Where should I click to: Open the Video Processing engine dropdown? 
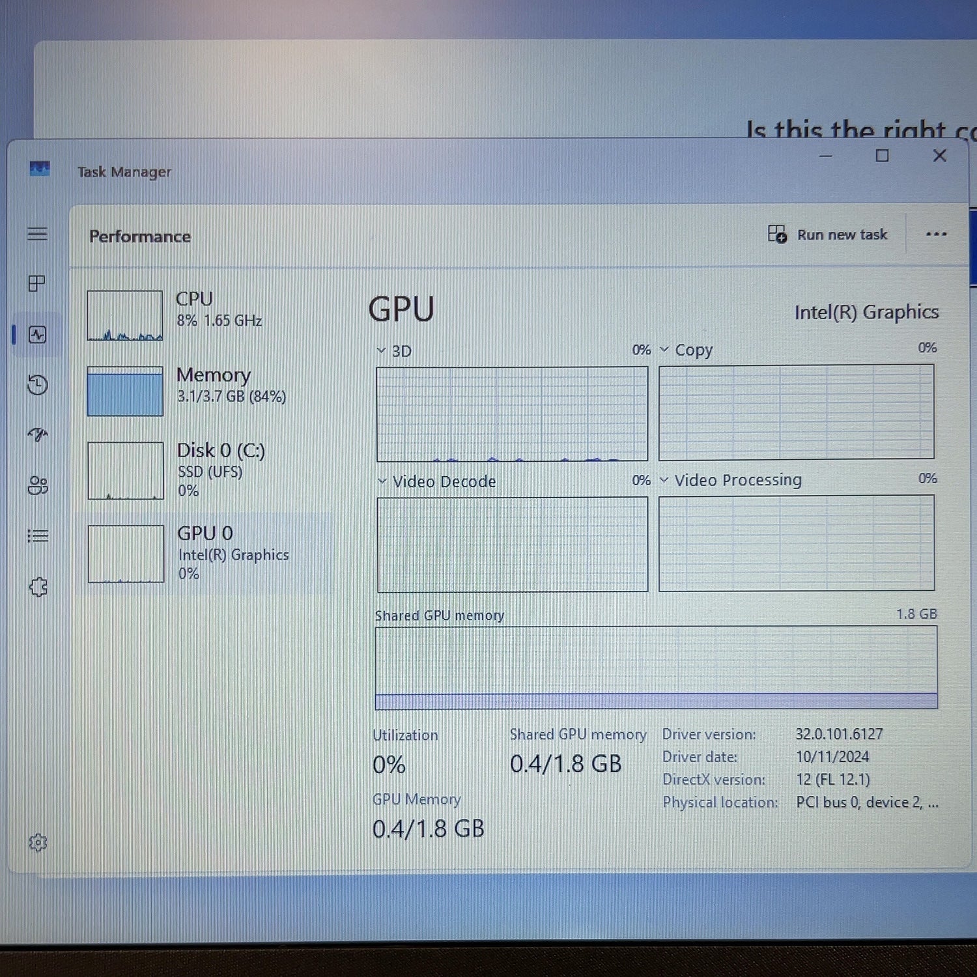(664, 480)
